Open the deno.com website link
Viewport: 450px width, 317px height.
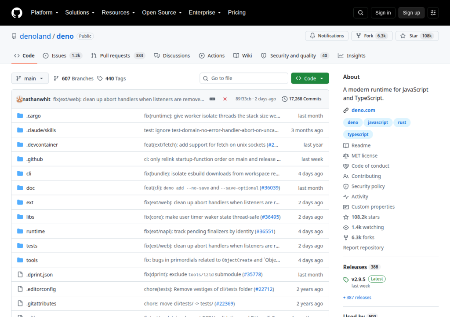pyautogui.click(x=363, y=110)
